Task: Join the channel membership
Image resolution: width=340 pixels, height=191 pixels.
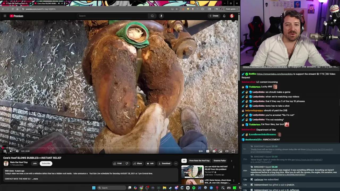Action: (35, 163)
